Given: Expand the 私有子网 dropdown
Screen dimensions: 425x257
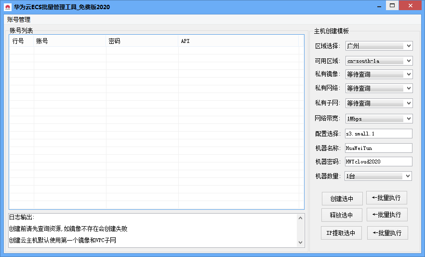Looking at the screenshot, I should 379,103.
